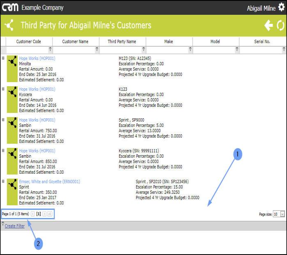The height and width of the screenshot is (255, 287).
Task: Click the Sambin 850.00 record's green icon
Action: point(12,161)
